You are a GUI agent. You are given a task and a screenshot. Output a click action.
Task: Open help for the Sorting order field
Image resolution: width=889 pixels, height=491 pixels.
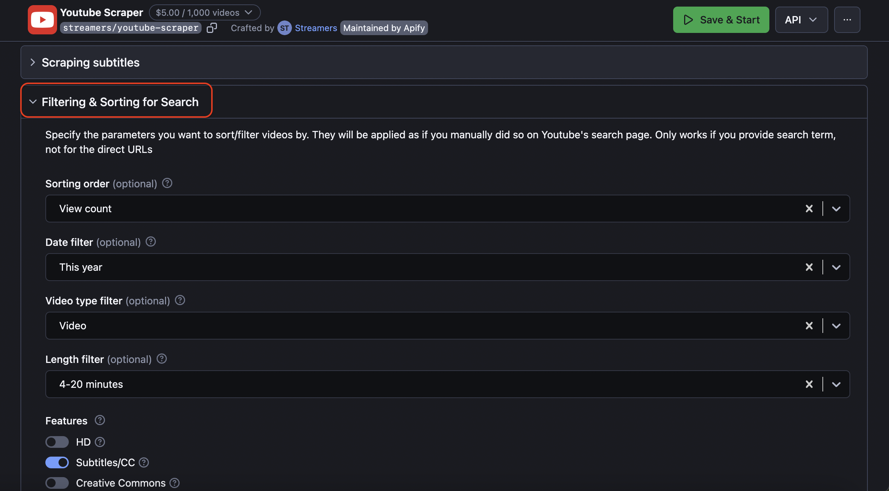tap(167, 183)
